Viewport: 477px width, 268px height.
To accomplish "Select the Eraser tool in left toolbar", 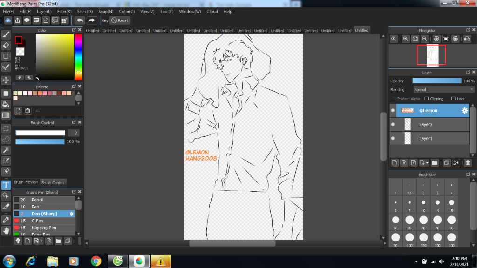I will (6, 45).
